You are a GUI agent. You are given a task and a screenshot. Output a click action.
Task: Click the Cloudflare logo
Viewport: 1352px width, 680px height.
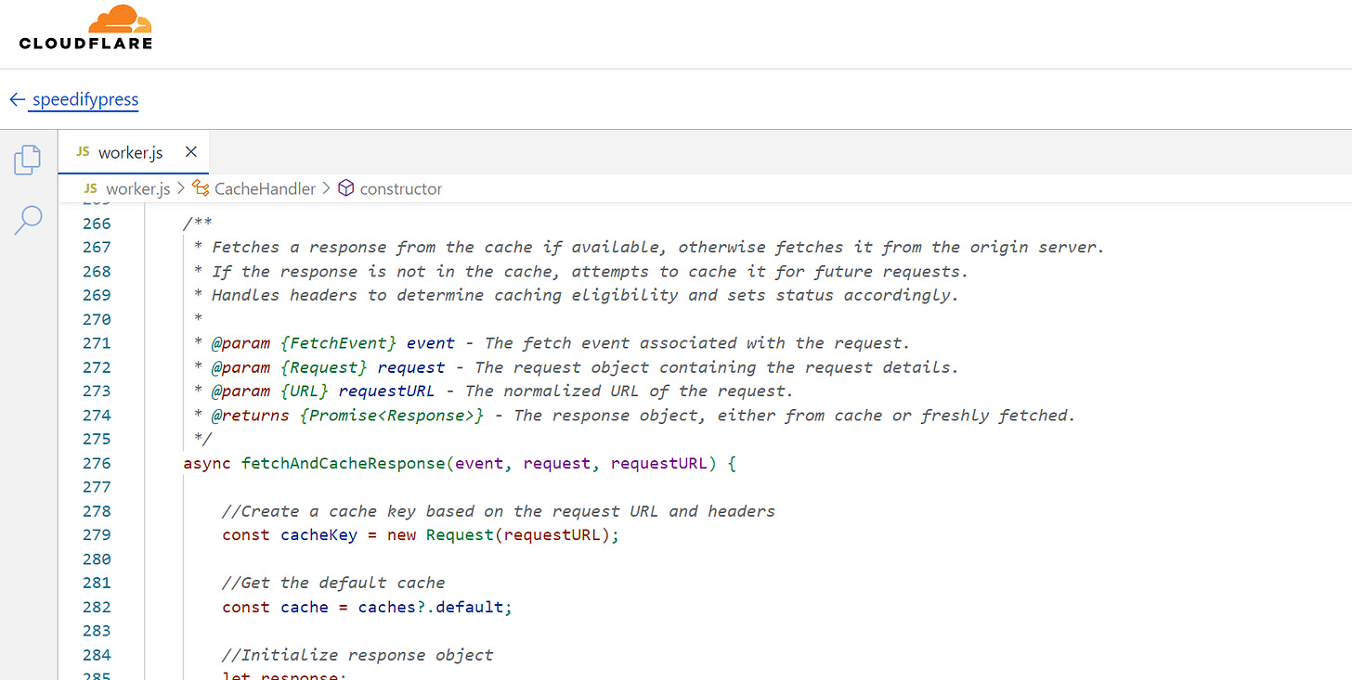click(x=85, y=27)
